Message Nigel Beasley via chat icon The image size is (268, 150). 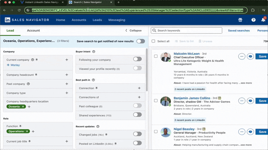(x=250, y=132)
